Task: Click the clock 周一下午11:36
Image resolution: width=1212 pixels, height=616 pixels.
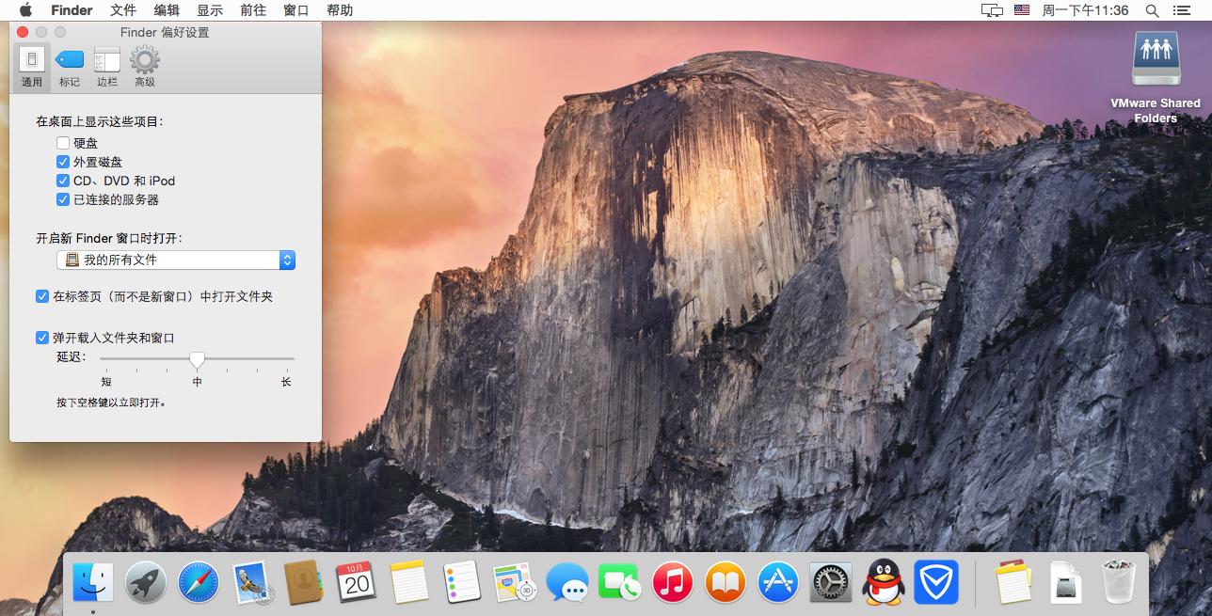Action: [x=1085, y=10]
